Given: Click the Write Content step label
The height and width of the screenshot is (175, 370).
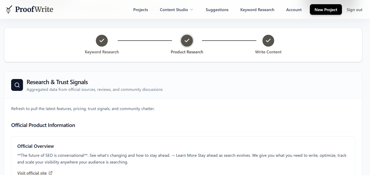Looking at the screenshot, I should coord(268,52).
